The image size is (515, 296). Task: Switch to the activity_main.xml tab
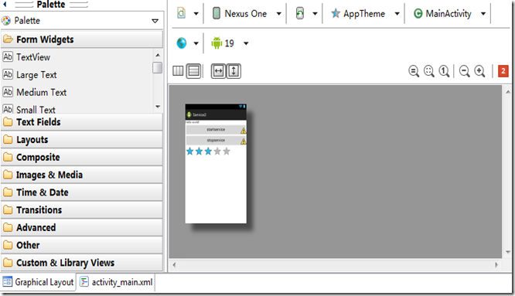coord(116,282)
